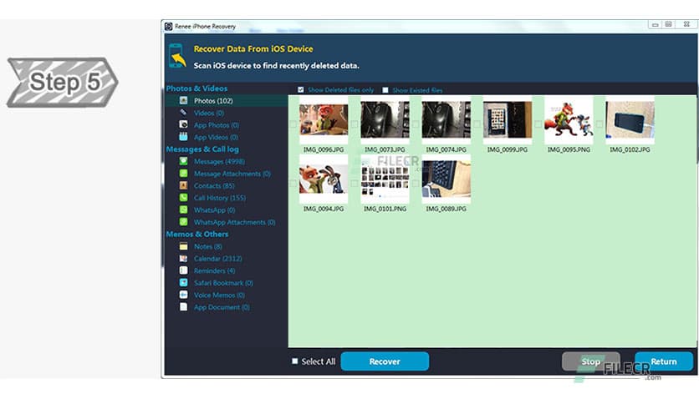Screen dimensions: 699x404
Task: Click the Safari Bookmark icon
Action: point(183,282)
